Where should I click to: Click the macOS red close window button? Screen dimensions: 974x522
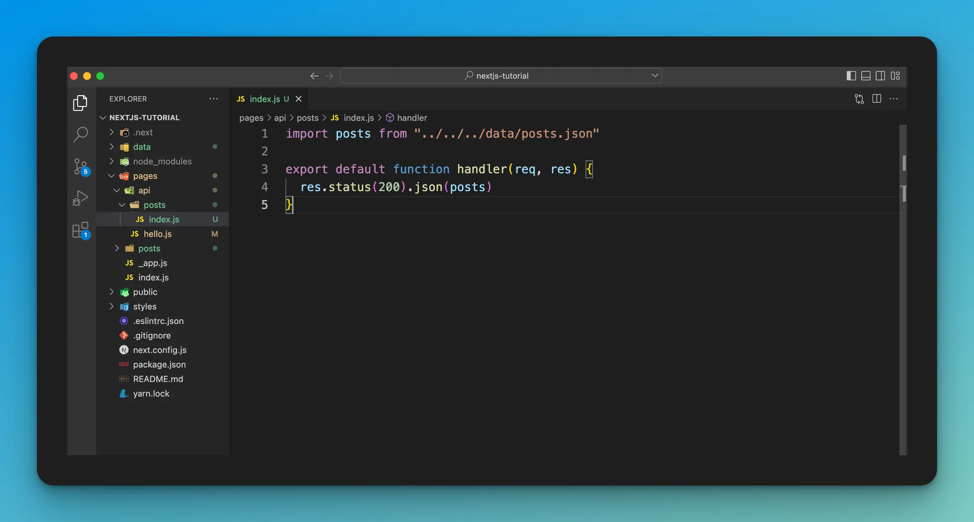pos(74,76)
